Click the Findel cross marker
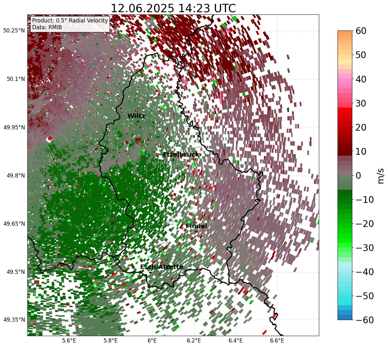Screen dimensions: 388x347 point(196,231)
